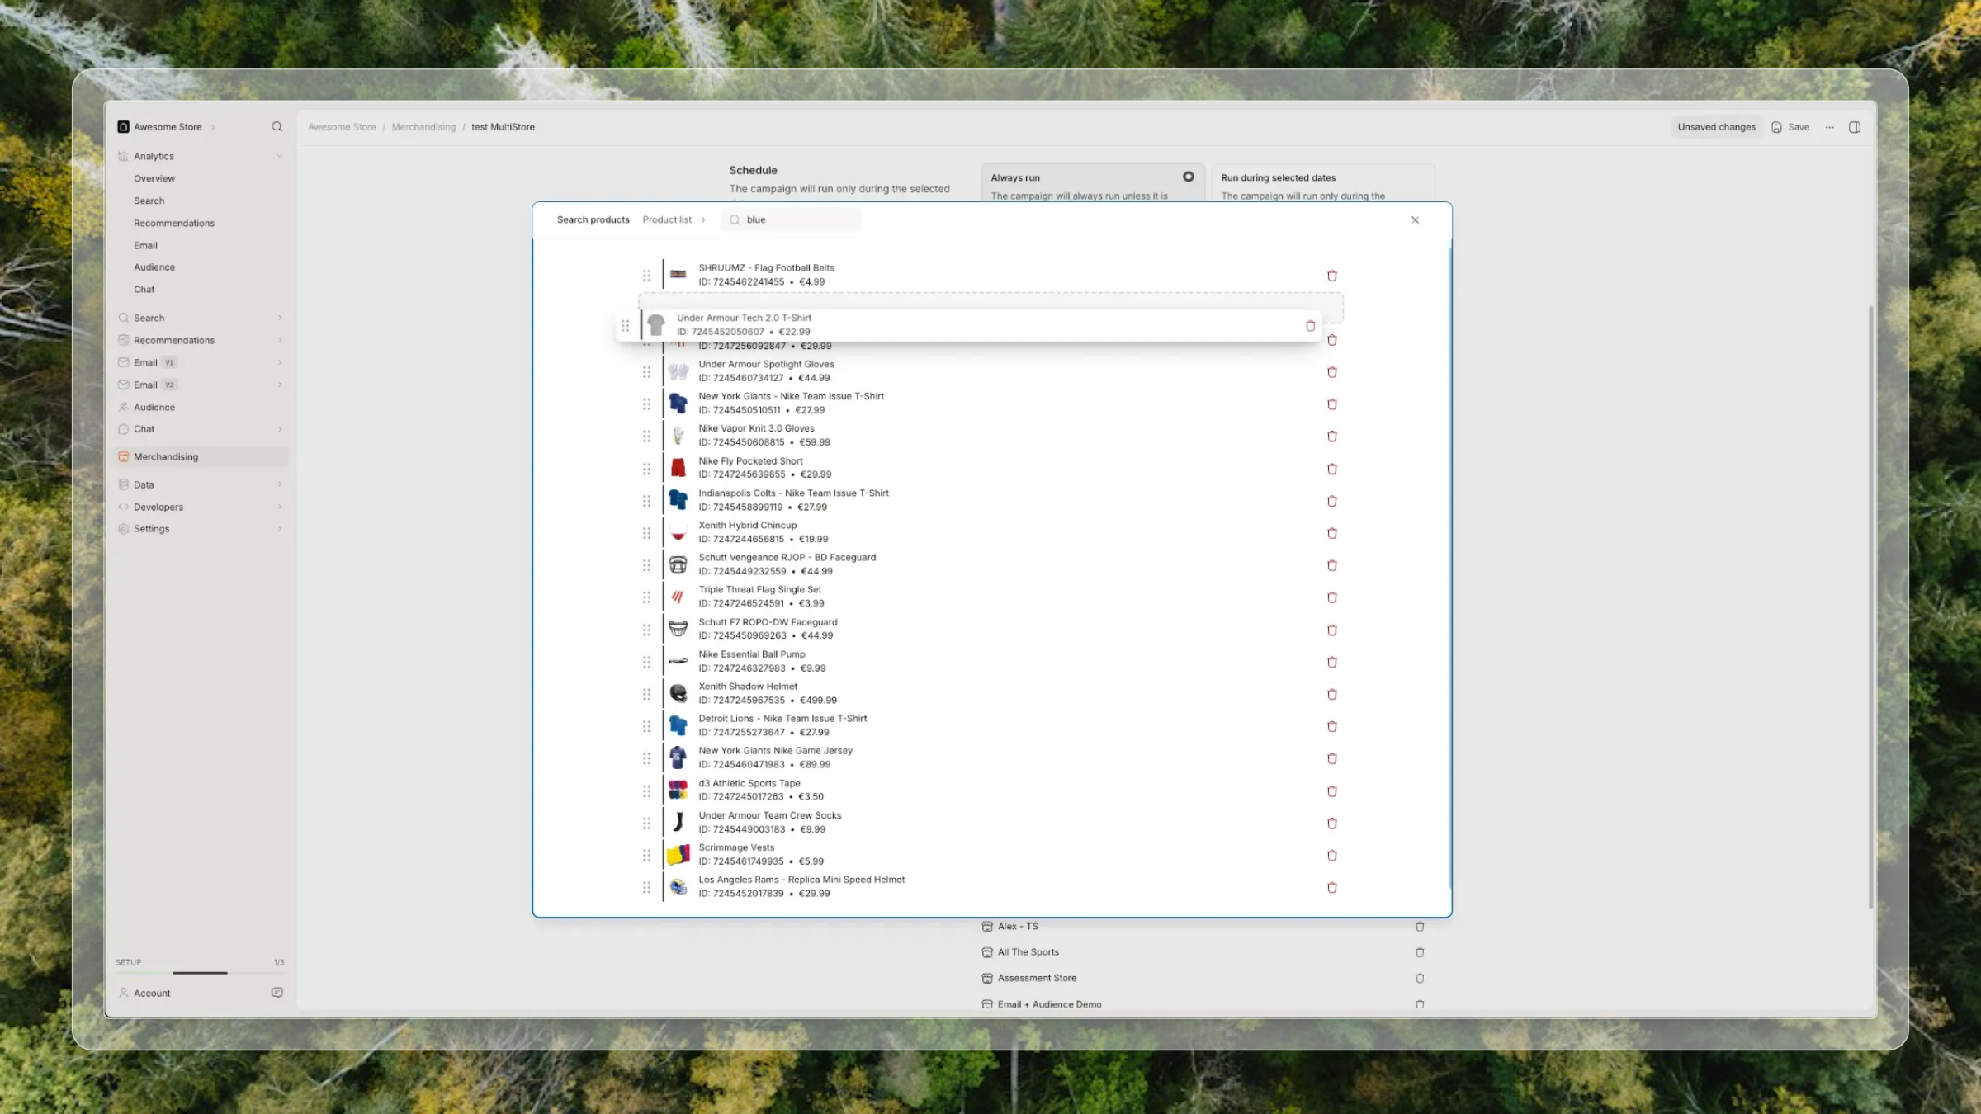This screenshot has width=1981, height=1114.
Task: Click the drag handle for Under Armour Team Crew Socks
Action: [x=646, y=824]
